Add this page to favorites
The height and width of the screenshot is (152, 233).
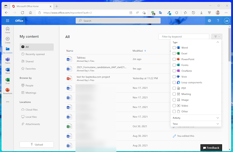(144, 13)
